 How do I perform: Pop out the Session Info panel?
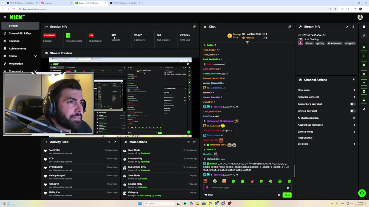[x=194, y=27]
